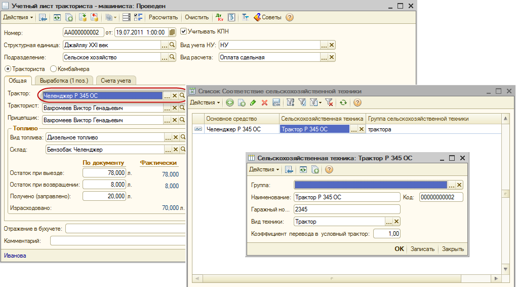This screenshot has height=287, width=516.
Task: Click the green add record icon
Action: 230,103
